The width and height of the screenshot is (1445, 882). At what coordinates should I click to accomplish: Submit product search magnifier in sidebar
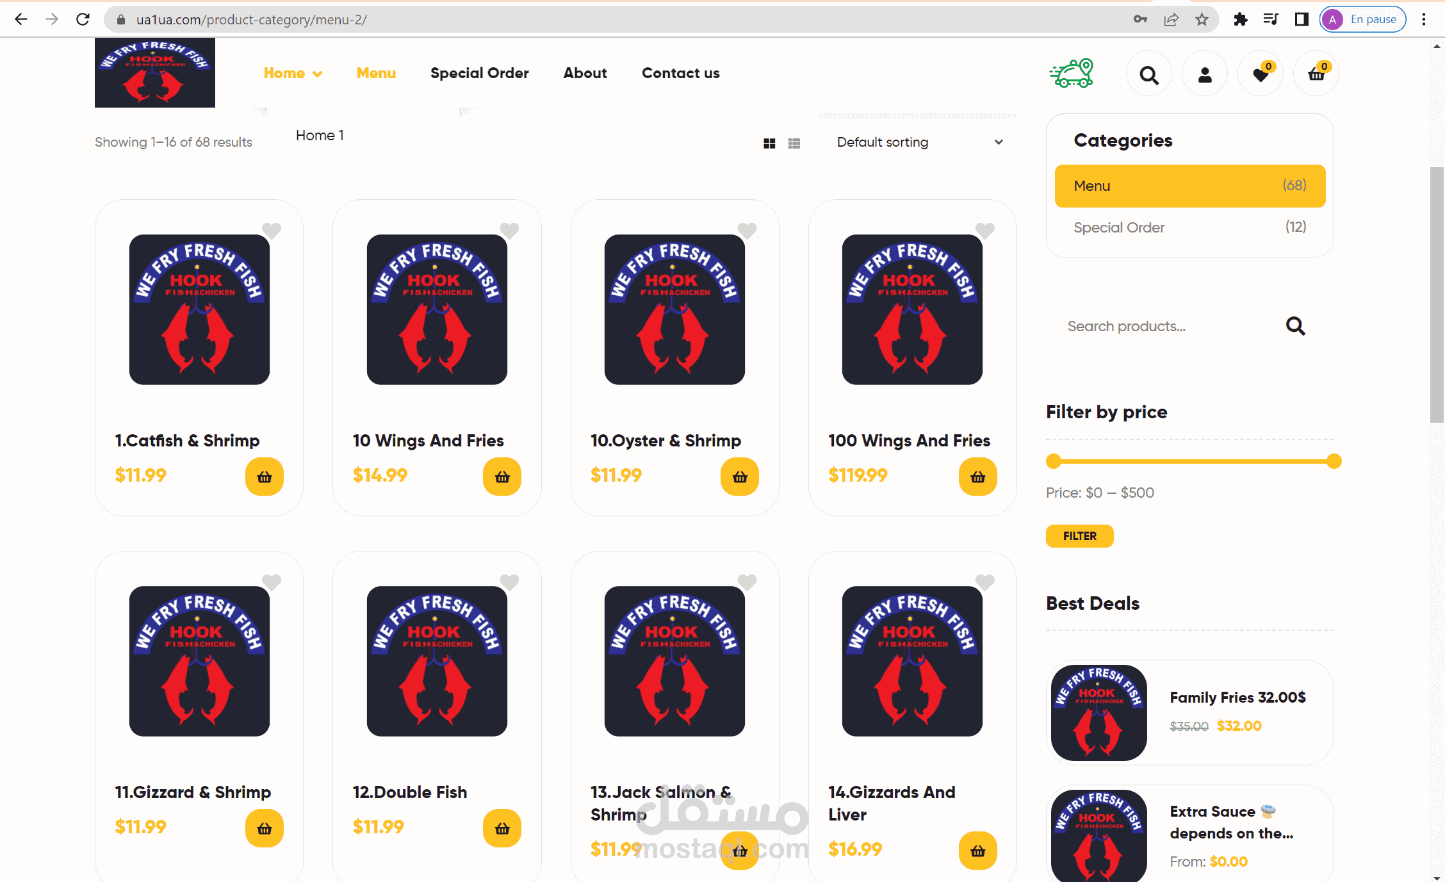click(x=1295, y=326)
